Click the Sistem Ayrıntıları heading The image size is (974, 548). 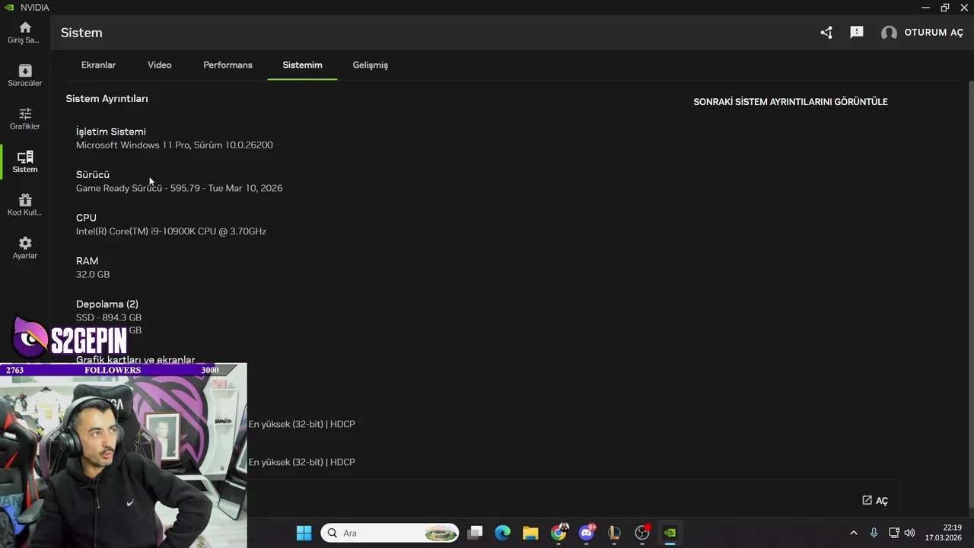(x=107, y=99)
